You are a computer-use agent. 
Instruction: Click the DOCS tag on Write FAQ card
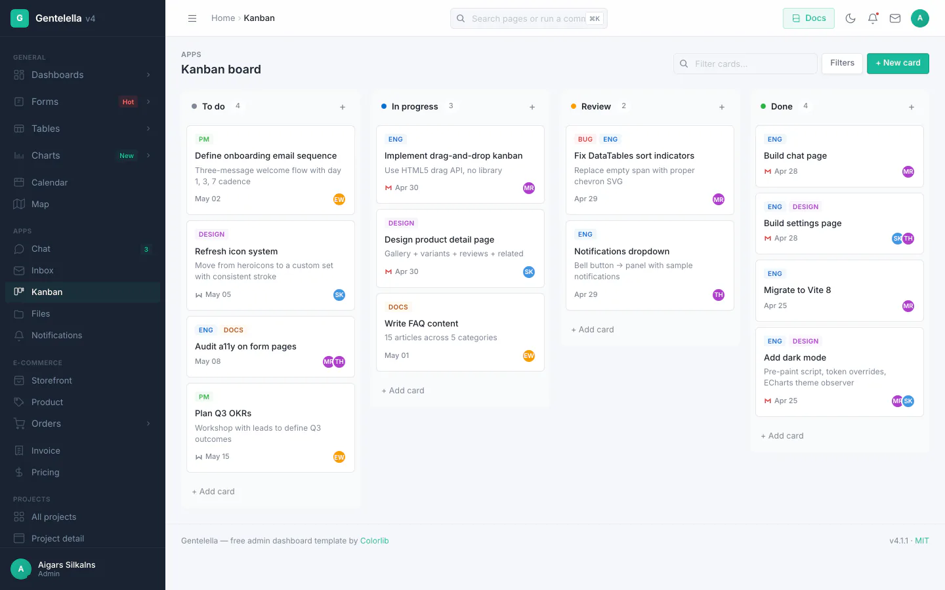pyautogui.click(x=398, y=307)
